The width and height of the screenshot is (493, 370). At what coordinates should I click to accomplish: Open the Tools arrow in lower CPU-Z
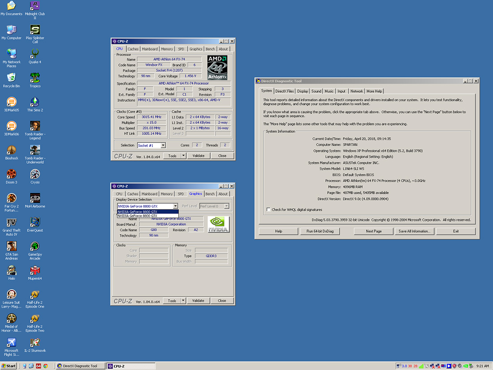(183, 301)
